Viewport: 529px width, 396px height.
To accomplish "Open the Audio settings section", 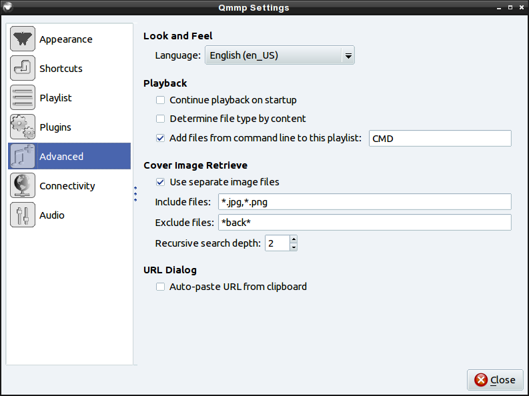I will pyautogui.click(x=69, y=215).
